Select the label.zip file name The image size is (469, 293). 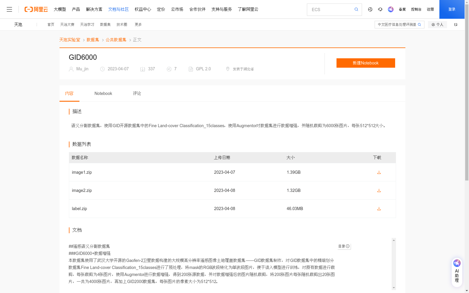coord(79,209)
